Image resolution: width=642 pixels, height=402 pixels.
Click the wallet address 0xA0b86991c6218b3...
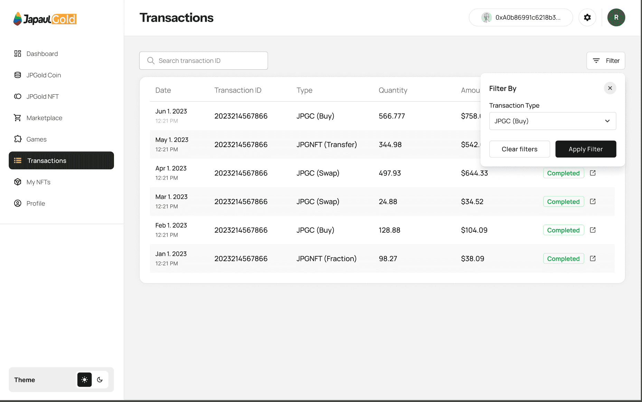(528, 18)
